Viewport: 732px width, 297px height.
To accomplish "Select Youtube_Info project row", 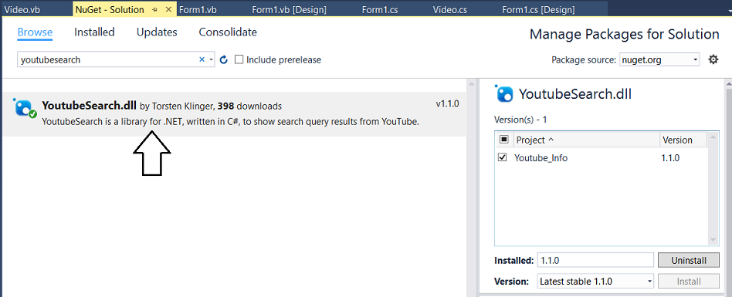I will (601, 157).
